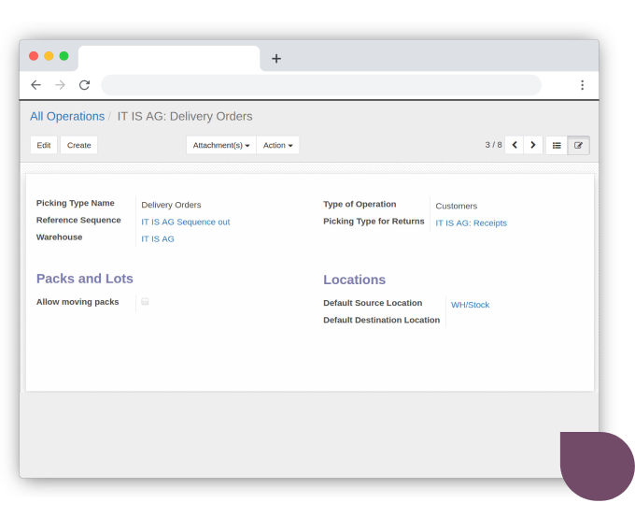Switch to form view
The width and height of the screenshot is (635, 517).
coord(578,145)
